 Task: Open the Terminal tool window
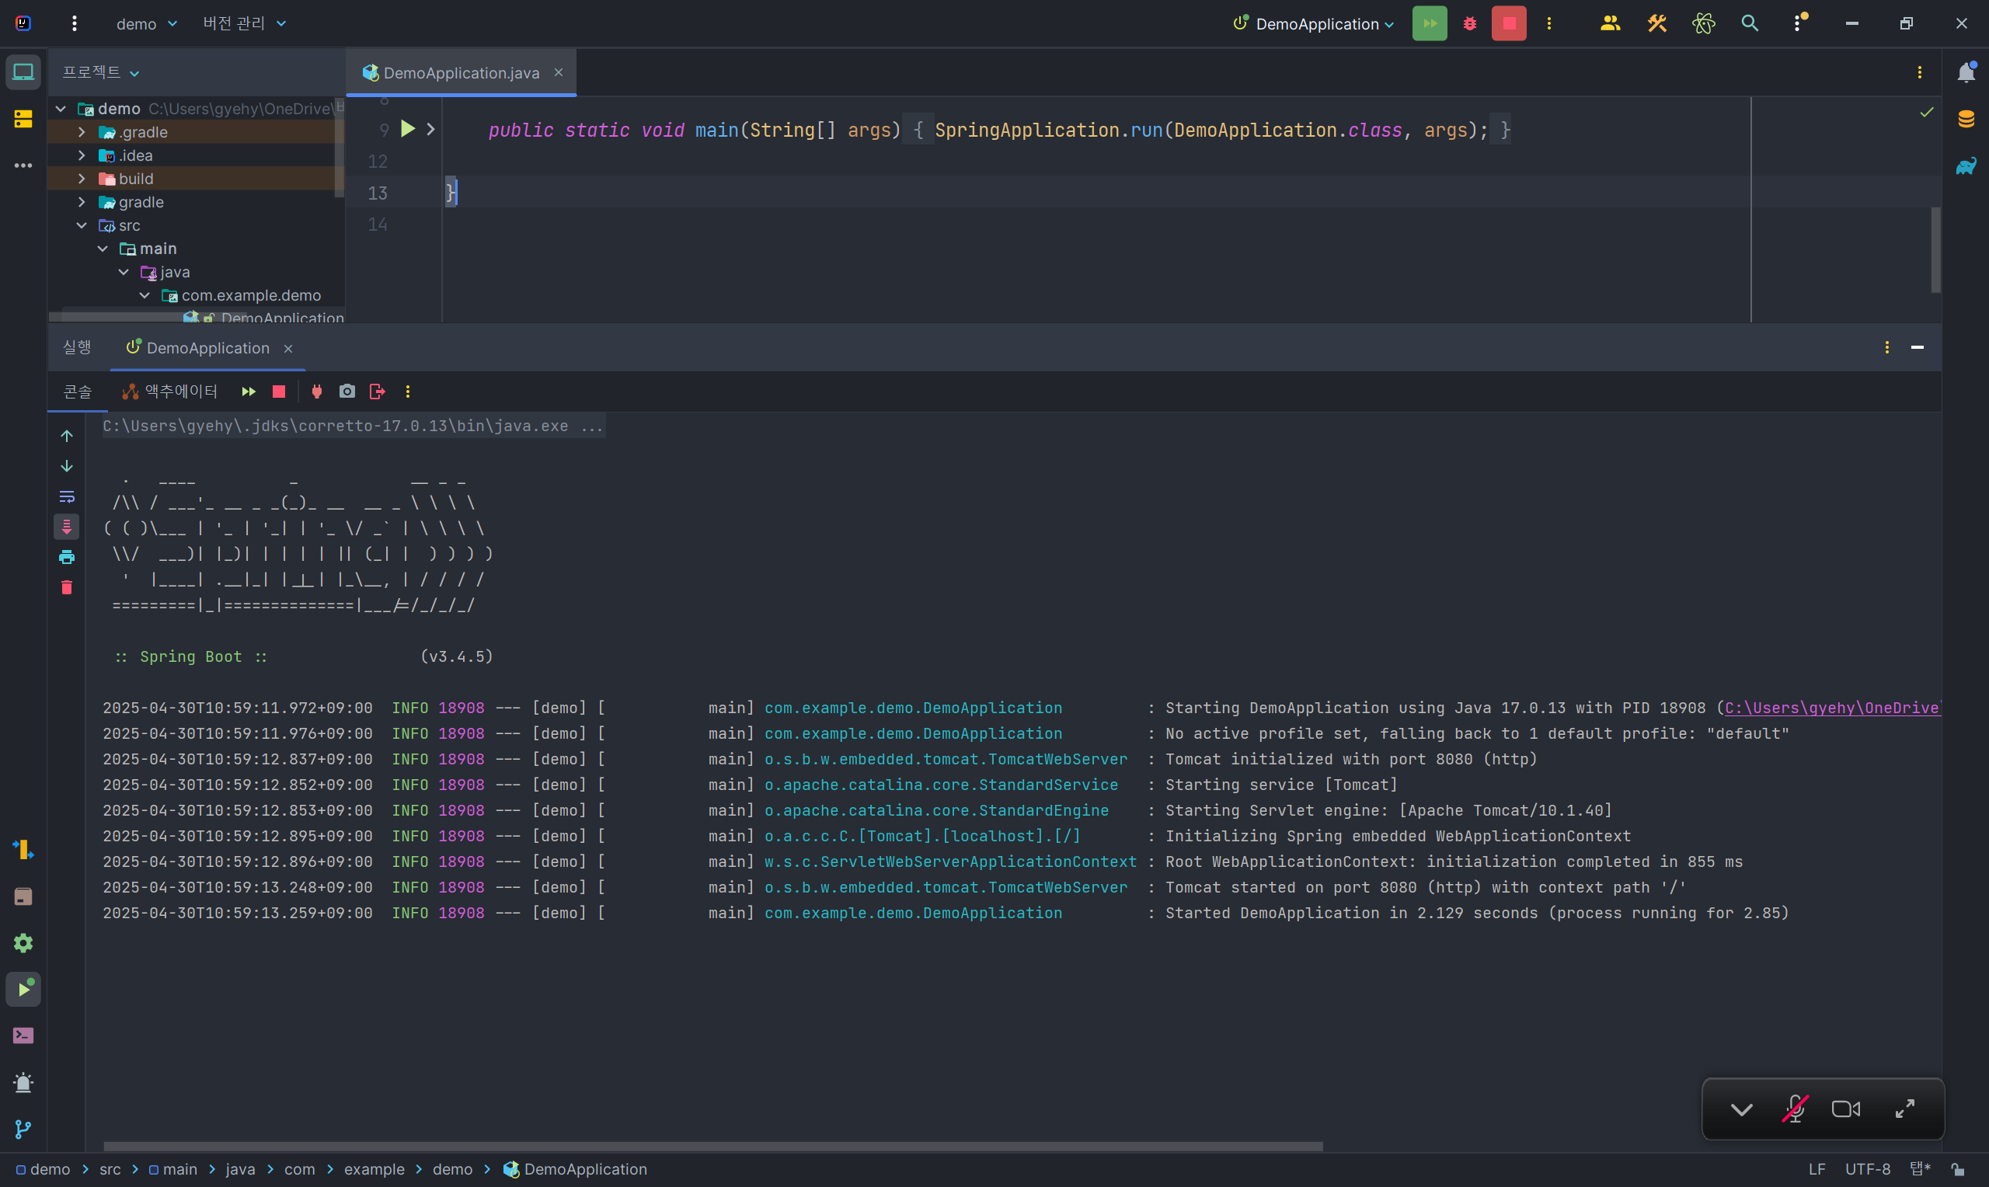23,1036
